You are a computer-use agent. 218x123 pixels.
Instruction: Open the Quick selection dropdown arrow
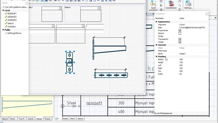coord(157,10)
